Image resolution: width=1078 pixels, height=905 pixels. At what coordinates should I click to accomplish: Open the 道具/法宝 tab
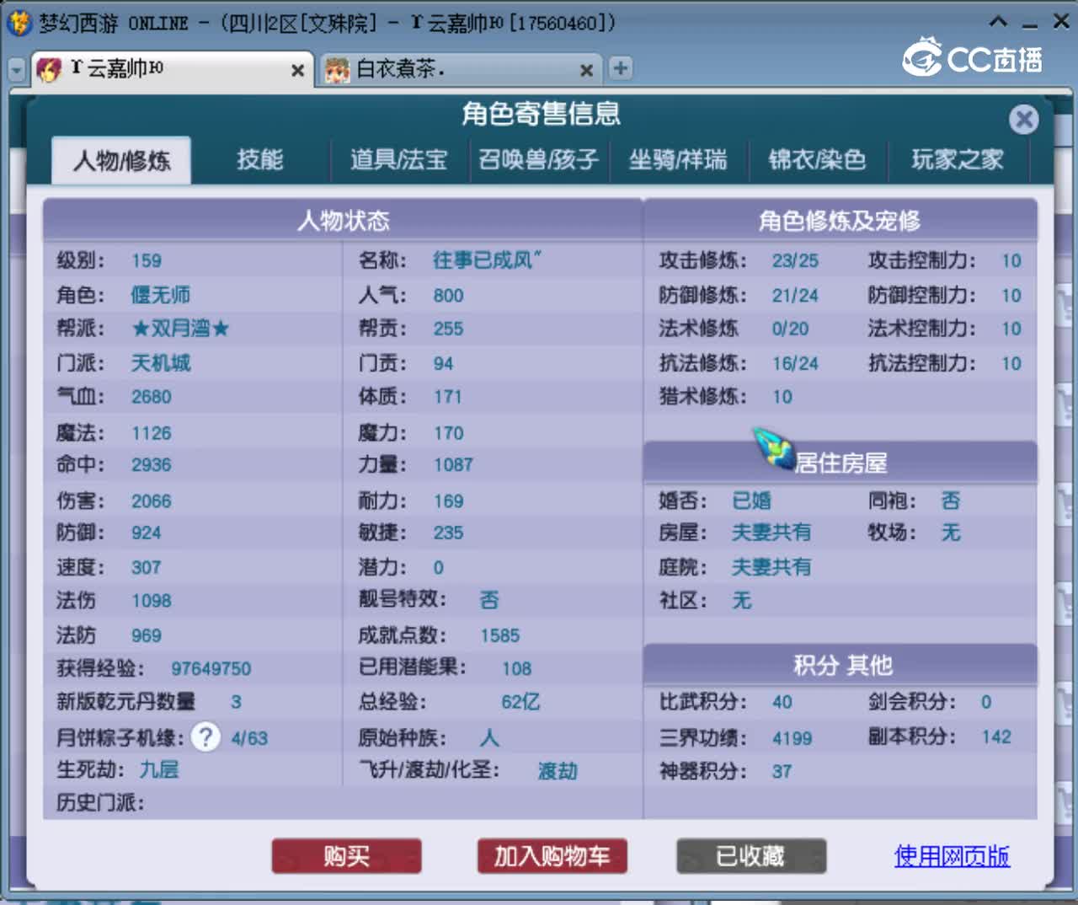click(x=398, y=159)
